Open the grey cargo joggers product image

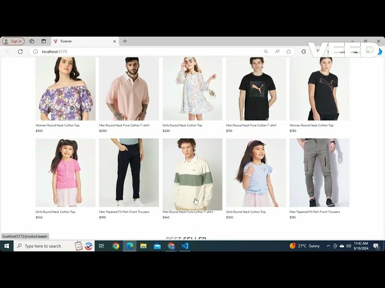[319, 173]
